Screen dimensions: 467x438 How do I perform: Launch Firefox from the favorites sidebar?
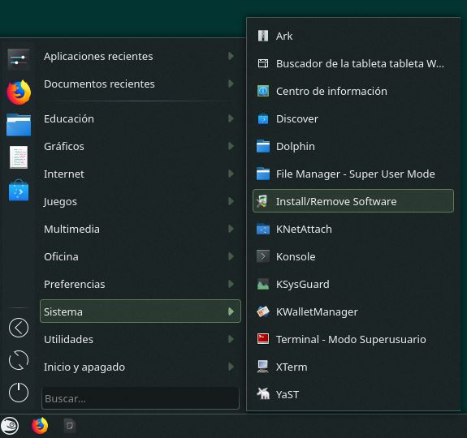point(19,92)
